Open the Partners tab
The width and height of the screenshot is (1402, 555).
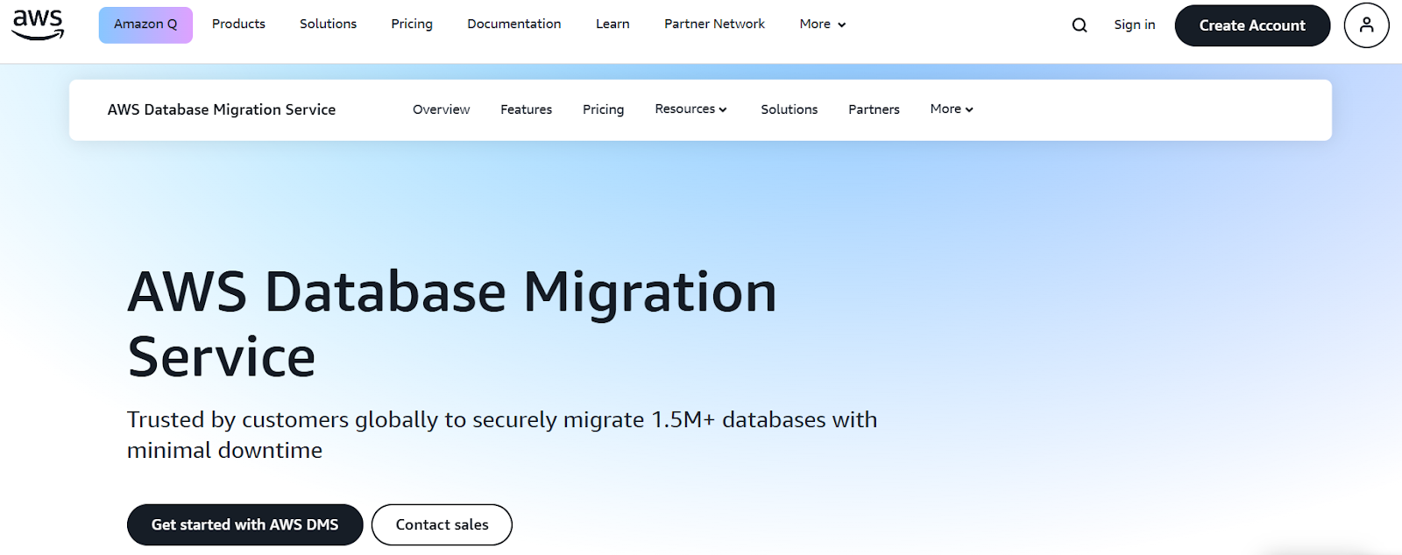tap(874, 109)
